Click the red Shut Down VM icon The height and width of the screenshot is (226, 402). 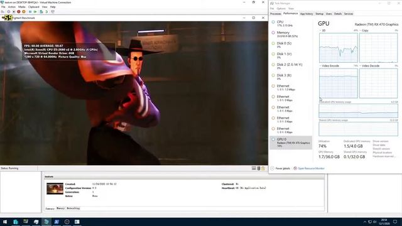tap(19, 11)
